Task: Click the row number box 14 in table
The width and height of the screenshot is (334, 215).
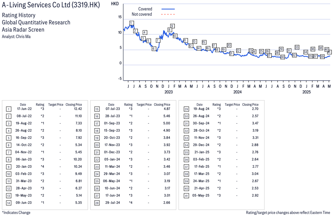Action: pyautogui.click(x=8, y=203)
